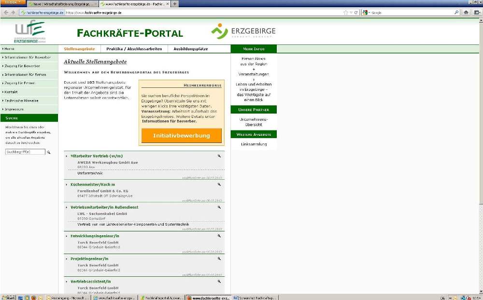The image size is (483, 300).
Task: Expand the Entwicklungsingenieur/in listing arrow
Action: [x=67, y=236]
